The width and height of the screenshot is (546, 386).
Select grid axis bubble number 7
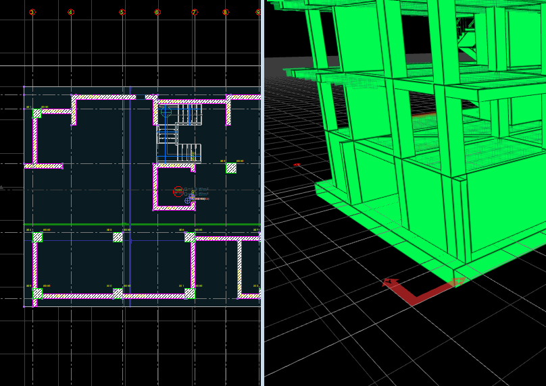click(x=194, y=12)
